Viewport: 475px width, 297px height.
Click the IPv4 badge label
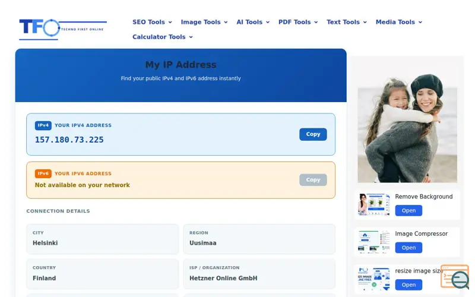[43, 125]
